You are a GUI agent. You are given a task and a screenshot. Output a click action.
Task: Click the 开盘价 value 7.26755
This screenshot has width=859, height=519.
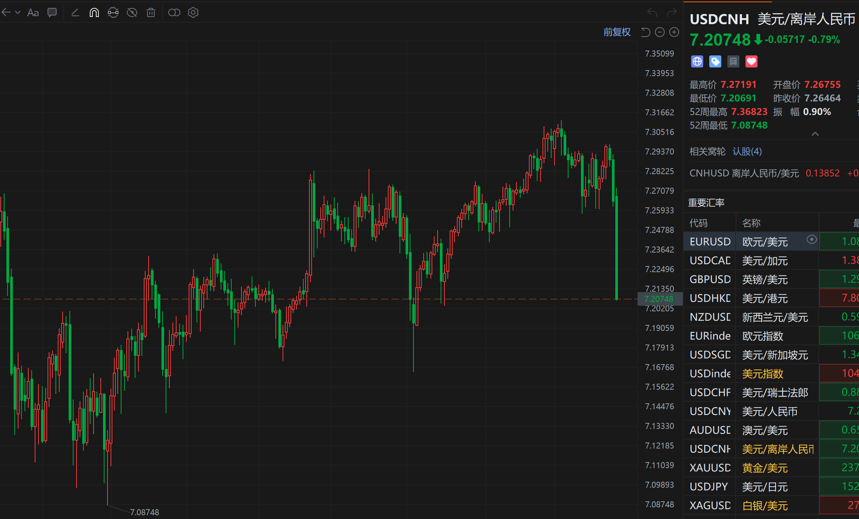point(822,85)
